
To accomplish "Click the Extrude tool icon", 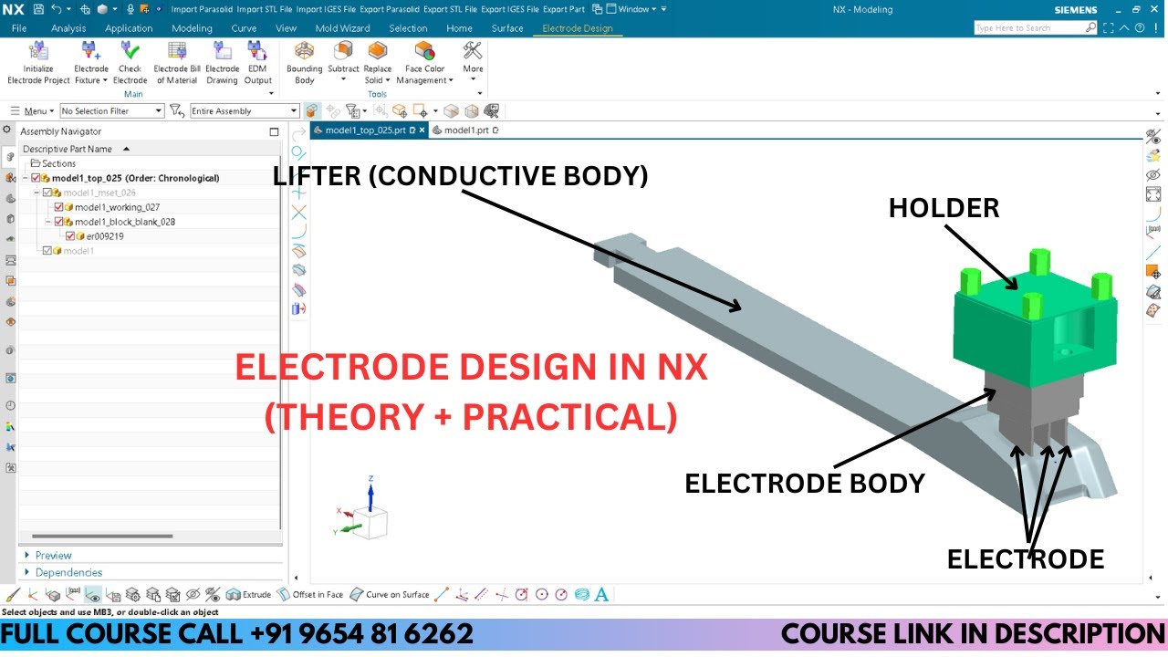I will tap(248, 594).
